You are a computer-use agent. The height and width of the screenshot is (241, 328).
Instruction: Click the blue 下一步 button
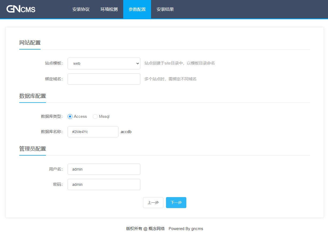coord(176,202)
